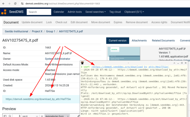Open the Automatischer Zoom dropdown
Screen dimensions: 190x117
[57, 116]
